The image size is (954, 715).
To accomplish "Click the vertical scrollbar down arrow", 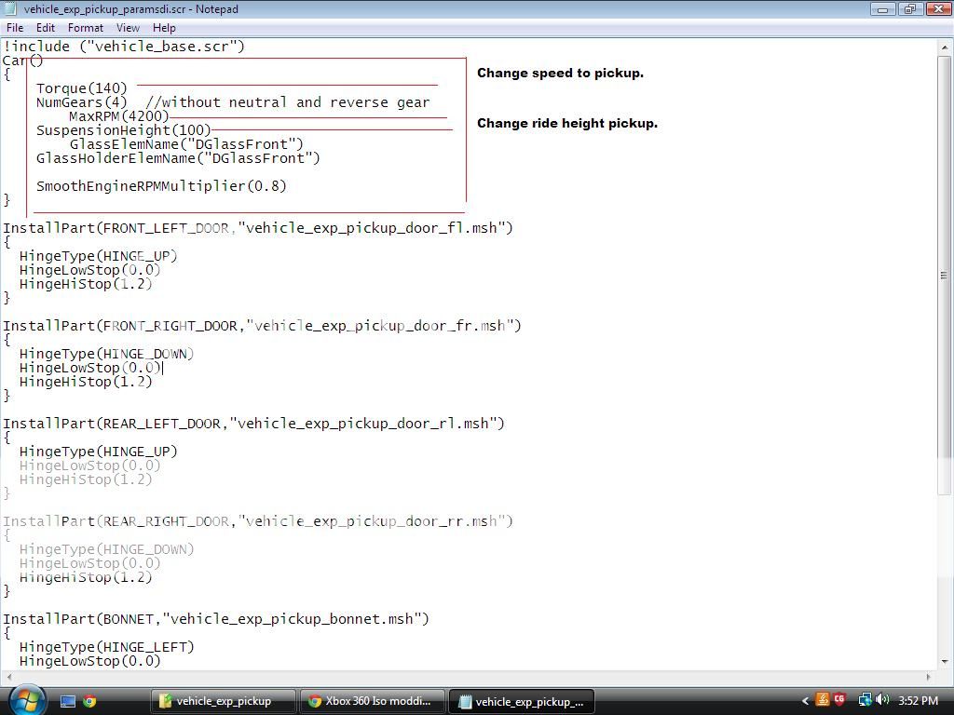I will 945,661.
